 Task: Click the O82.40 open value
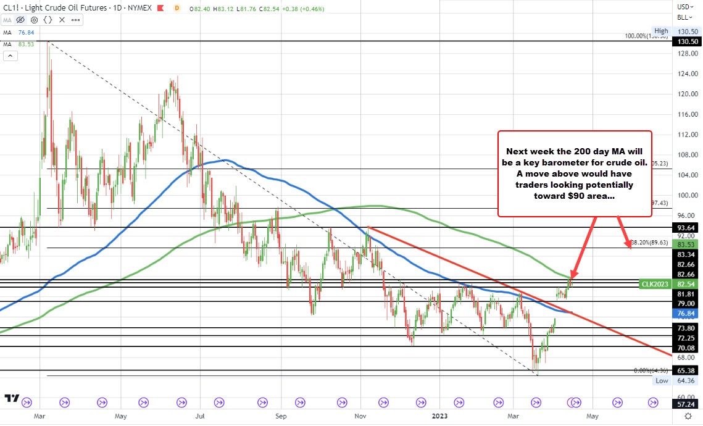201,9
